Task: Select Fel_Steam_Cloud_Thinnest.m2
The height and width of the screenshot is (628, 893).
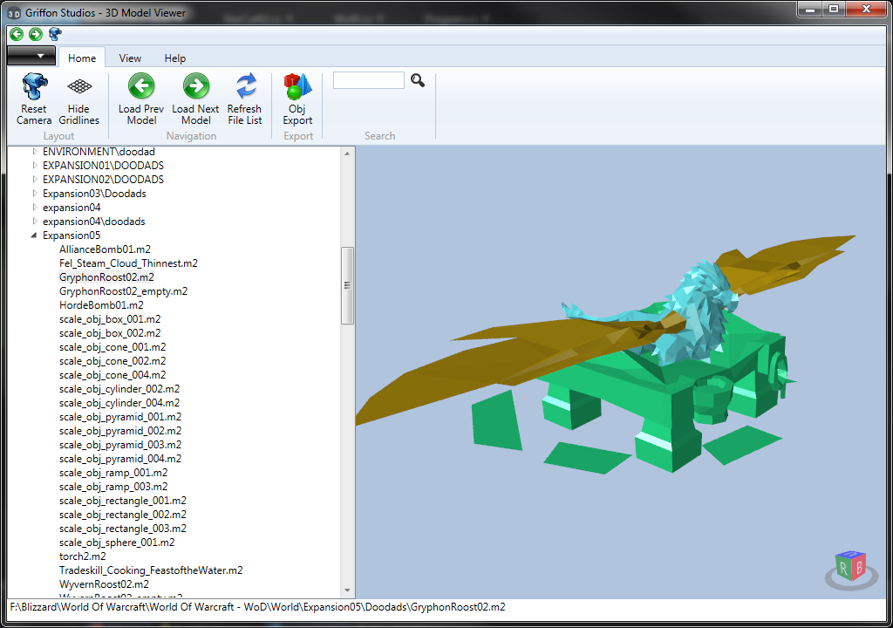Action: (x=128, y=263)
